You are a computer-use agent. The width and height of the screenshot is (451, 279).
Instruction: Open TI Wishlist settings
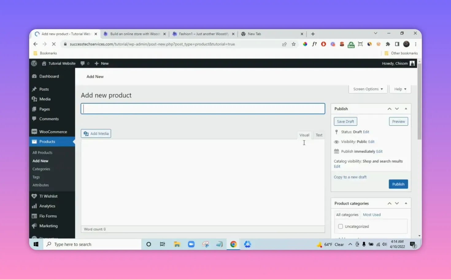48,196
